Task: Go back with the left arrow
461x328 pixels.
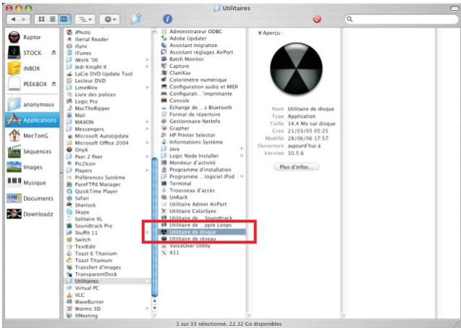Action: click(13, 20)
